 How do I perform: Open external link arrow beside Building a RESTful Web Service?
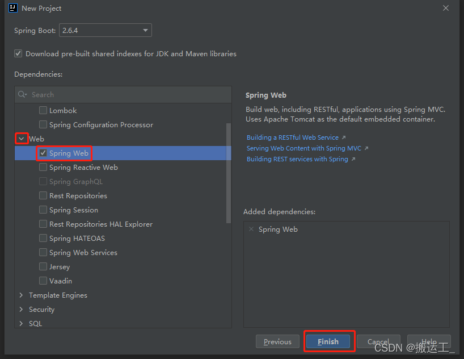pyautogui.click(x=344, y=137)
